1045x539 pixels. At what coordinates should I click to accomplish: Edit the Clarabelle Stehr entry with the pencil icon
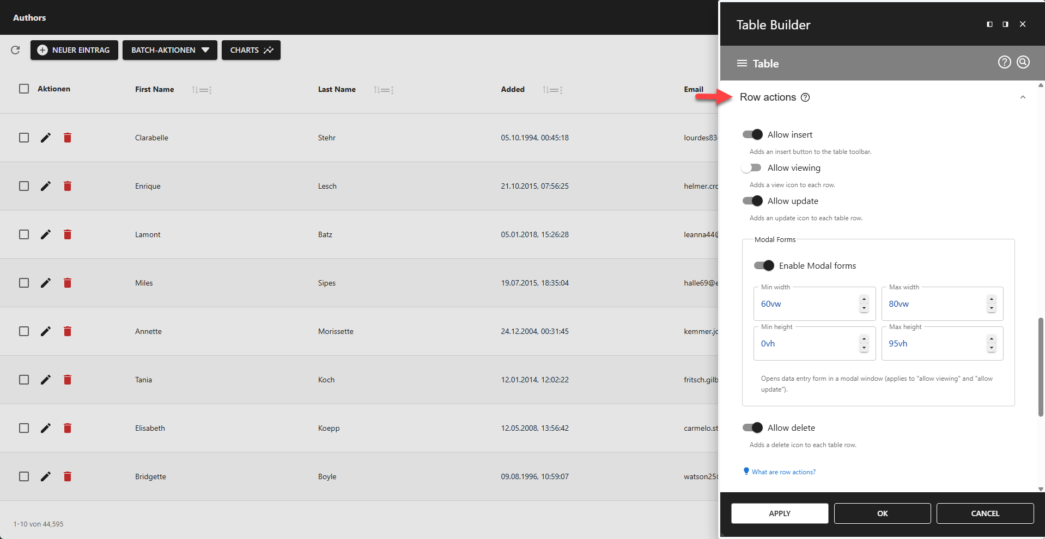45,138
